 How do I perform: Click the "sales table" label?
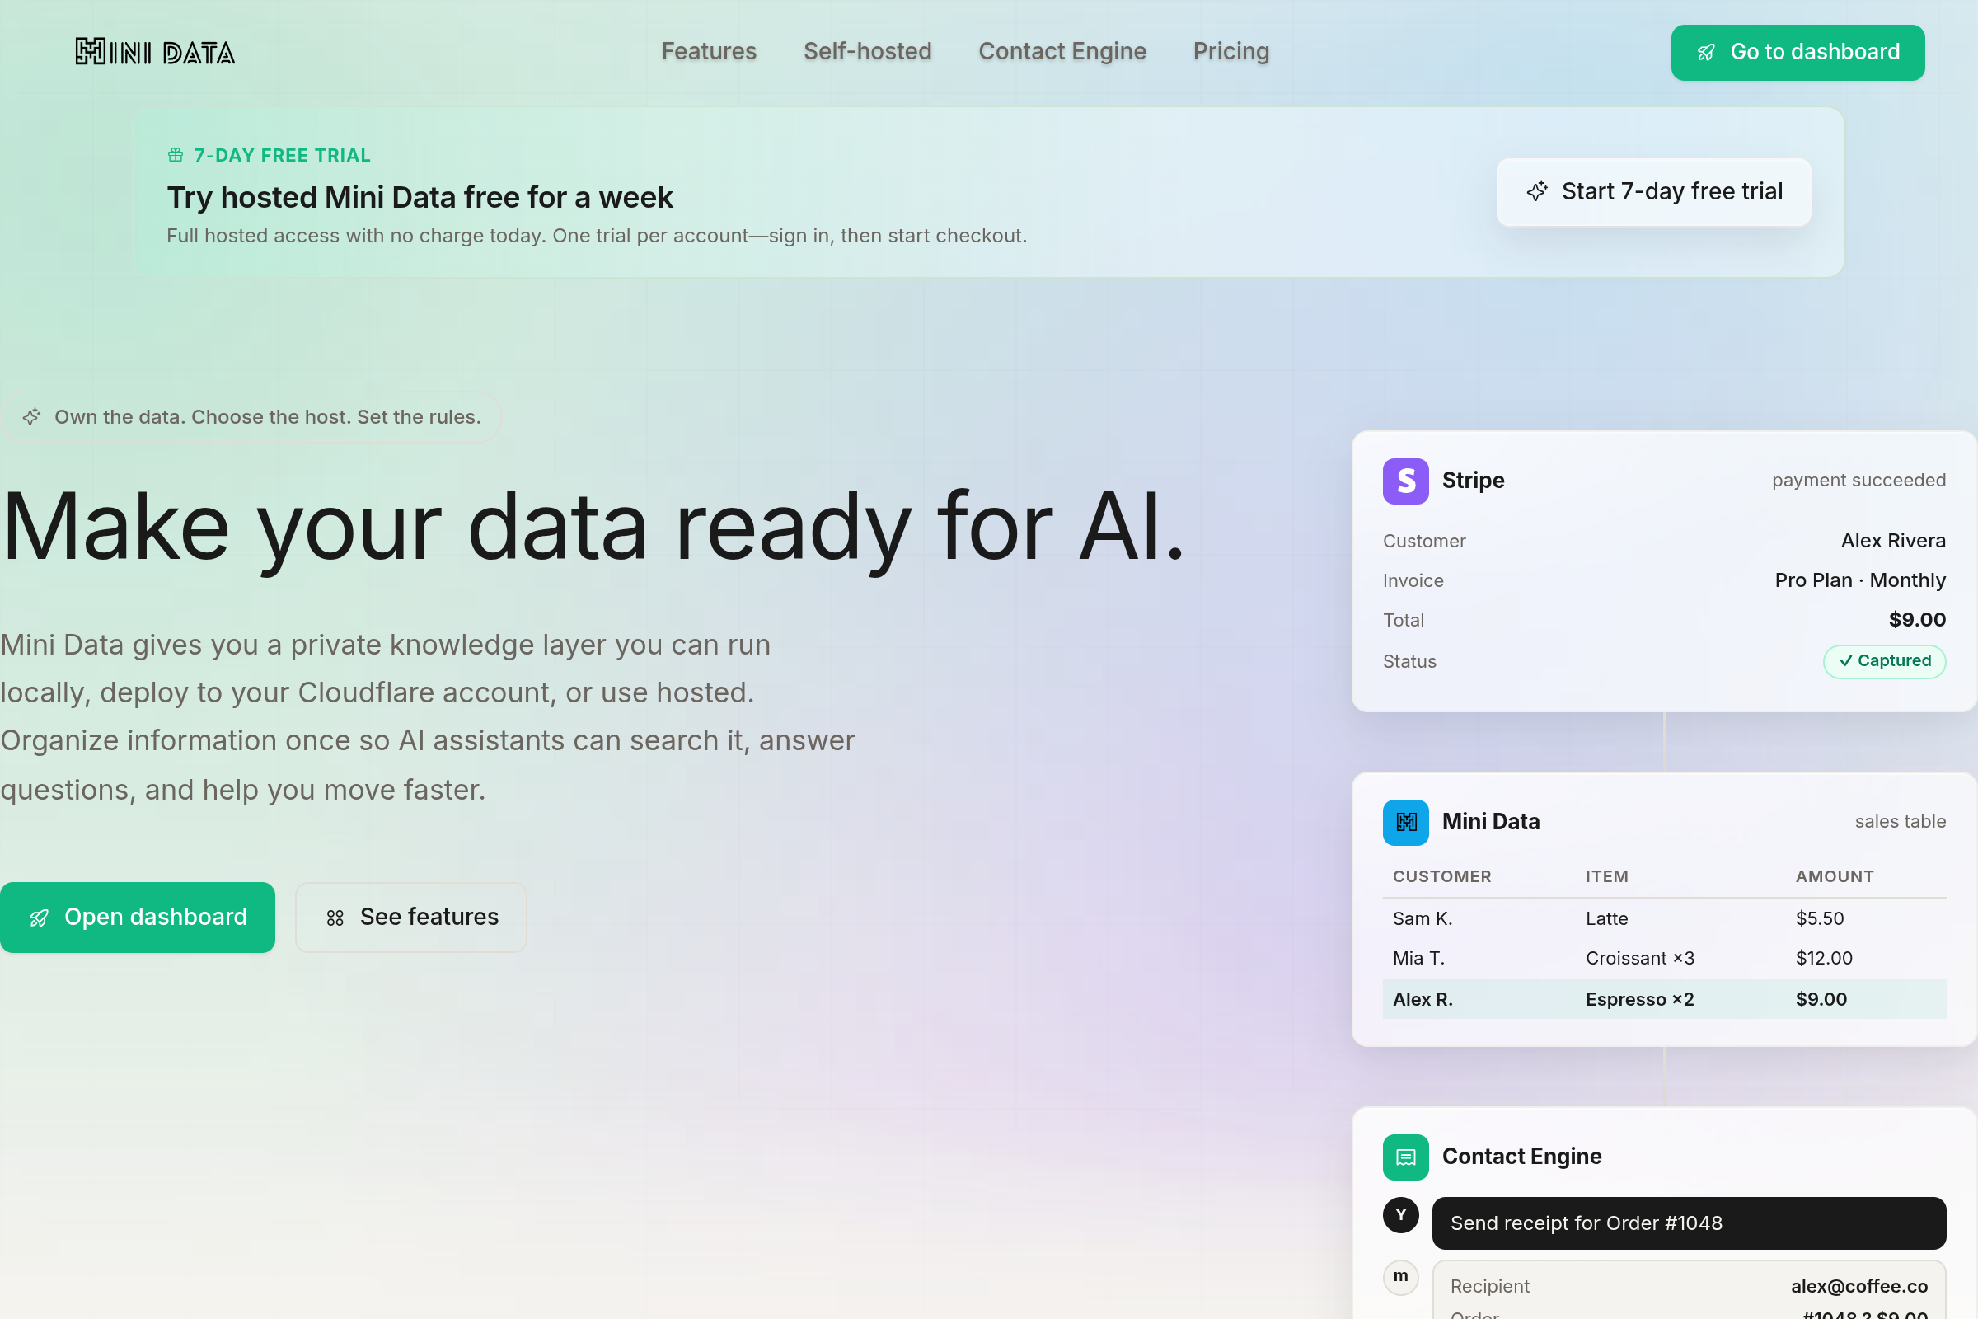1900,822
